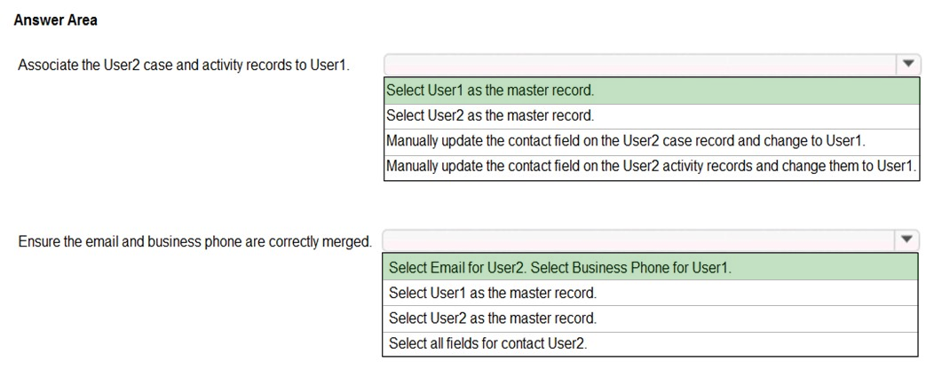Choose Select Email for User2, Business Phone for User1
Screen dimensions: 934x385
coord(650,267)
